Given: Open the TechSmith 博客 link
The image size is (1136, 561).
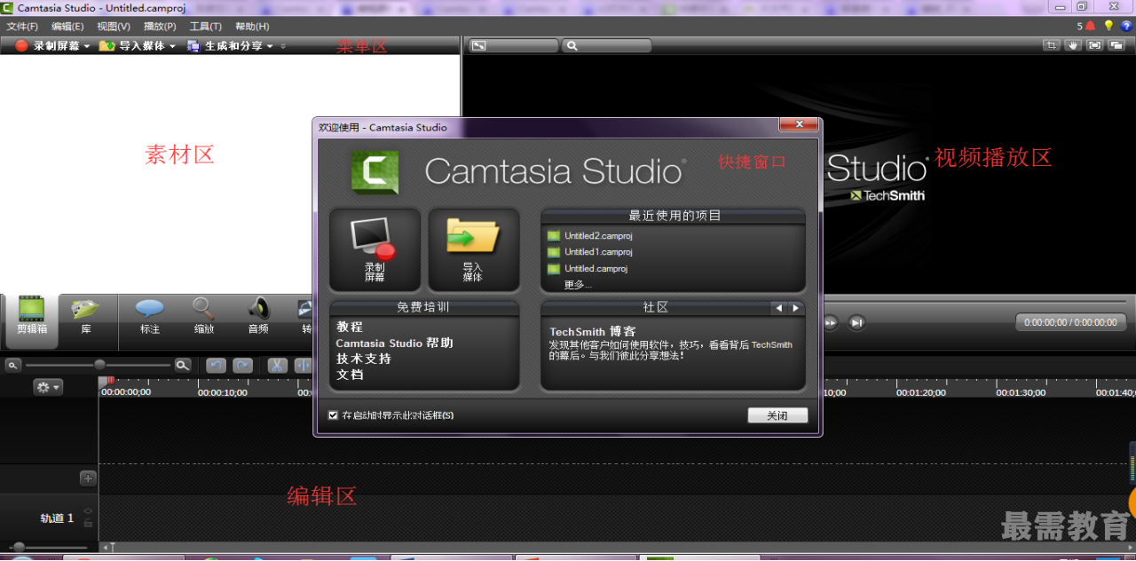Looking at the screenshot, I should (592, 332).
